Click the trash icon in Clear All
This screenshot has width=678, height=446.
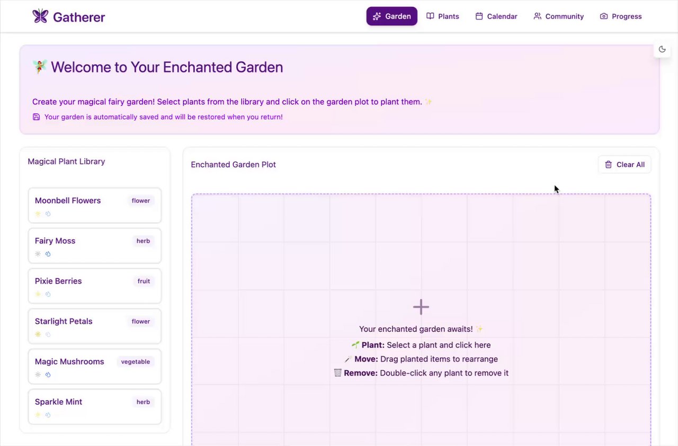[x=609, y=165]
